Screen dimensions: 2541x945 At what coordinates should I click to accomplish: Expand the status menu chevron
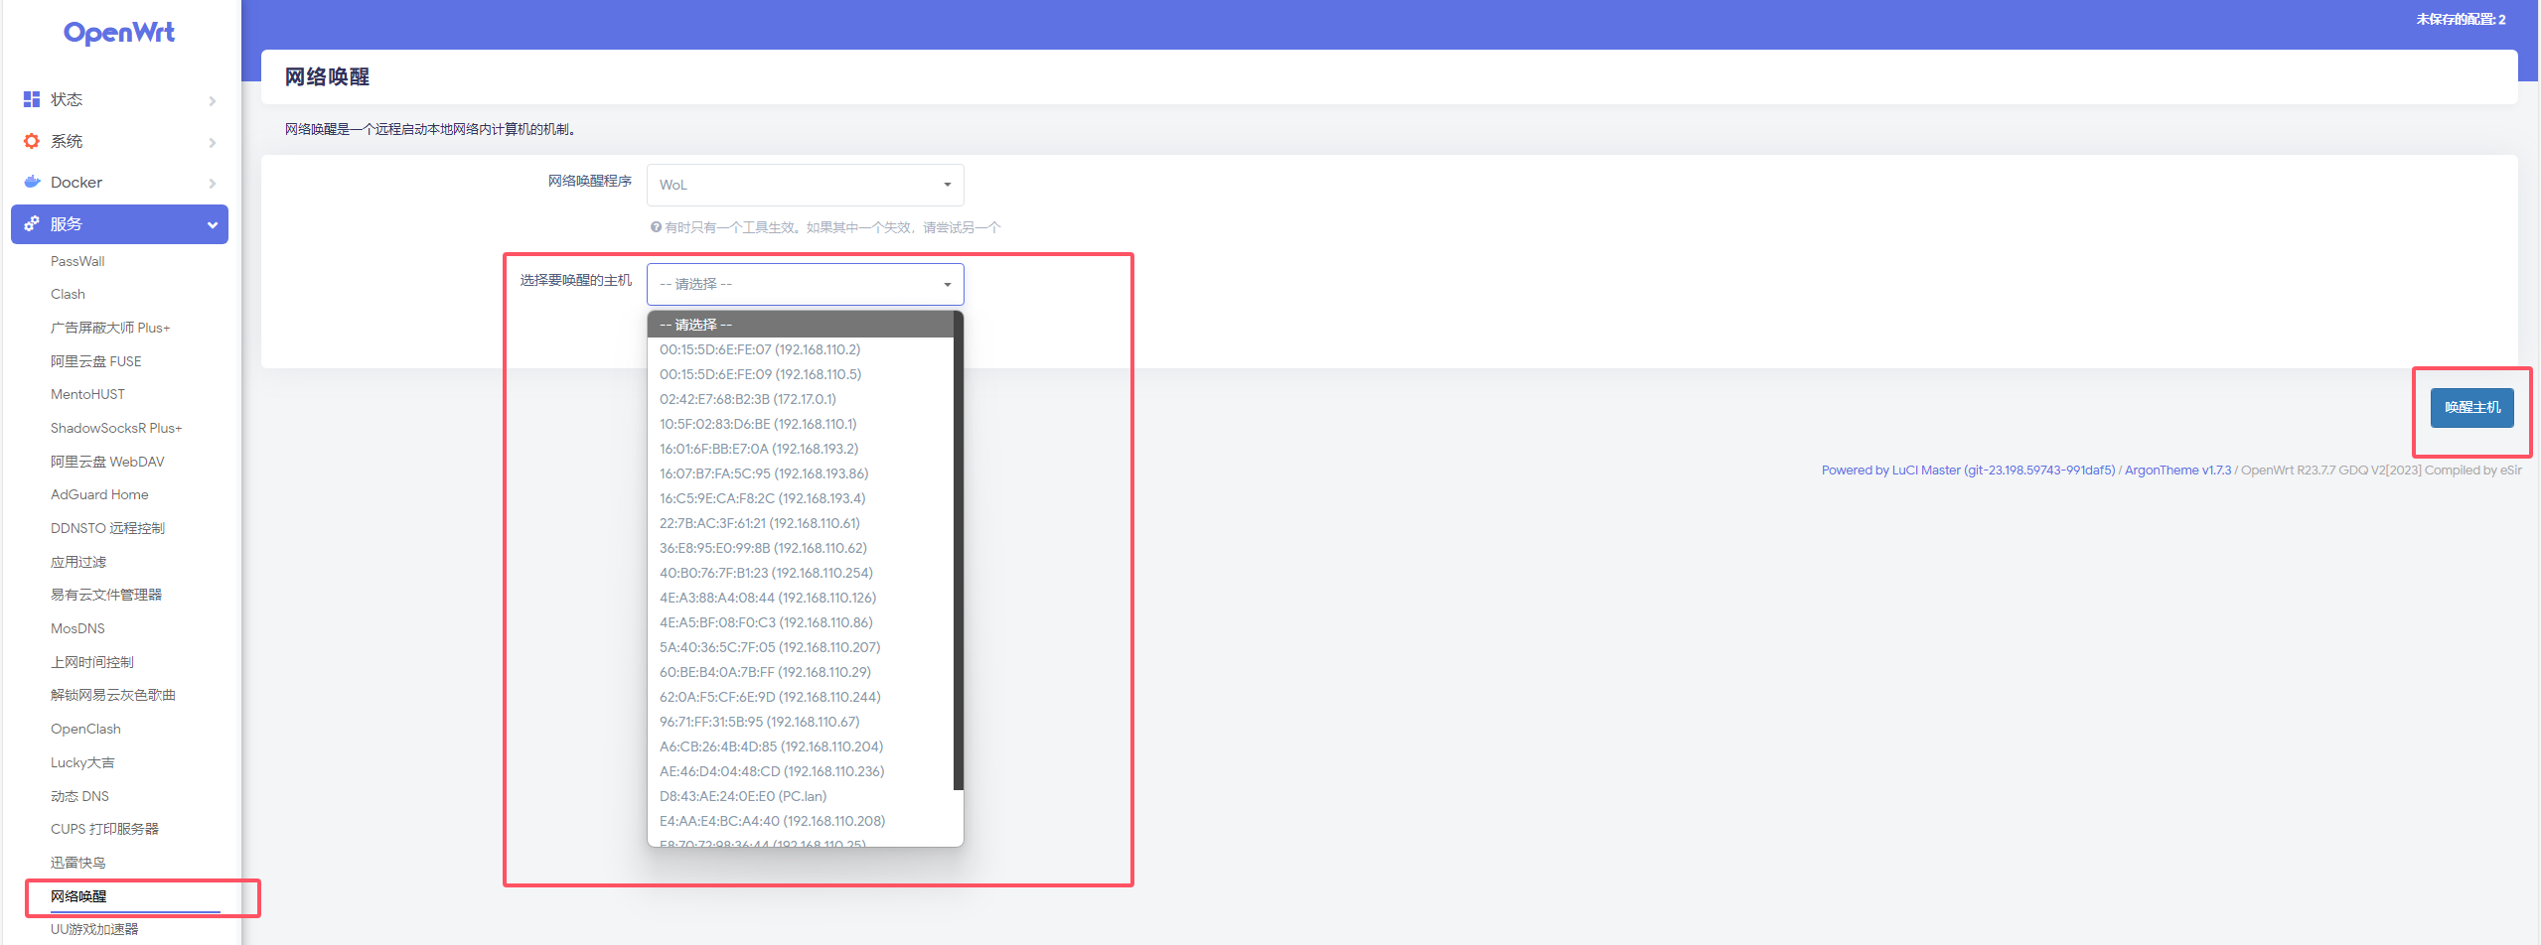click(212, 100)
